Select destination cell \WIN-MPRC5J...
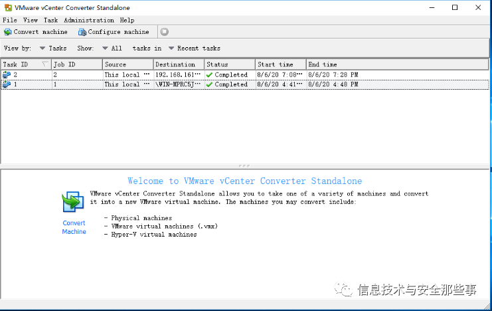Screen dimensions: 492x311 (x=179, y=84)
